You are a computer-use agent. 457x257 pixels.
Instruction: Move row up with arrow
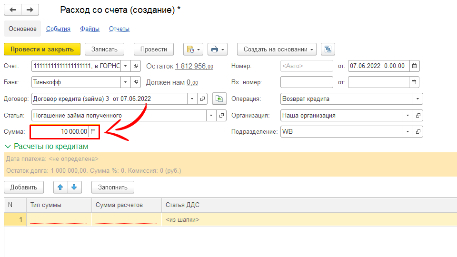pyautogui.click(x=60, y=187)
